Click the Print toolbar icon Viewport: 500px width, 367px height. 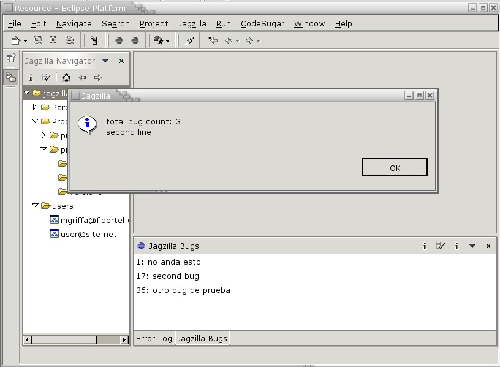(69, 40)
